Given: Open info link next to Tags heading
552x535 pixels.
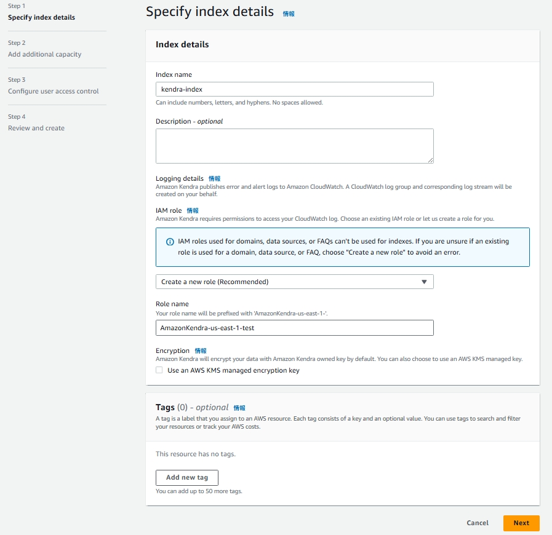Looking at the screenshot, I should tap(239, 408).
